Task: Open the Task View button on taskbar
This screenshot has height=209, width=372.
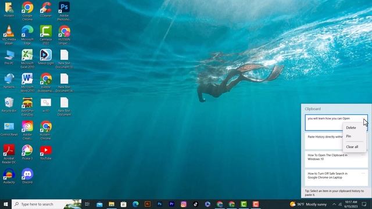Action: (87, 204)
